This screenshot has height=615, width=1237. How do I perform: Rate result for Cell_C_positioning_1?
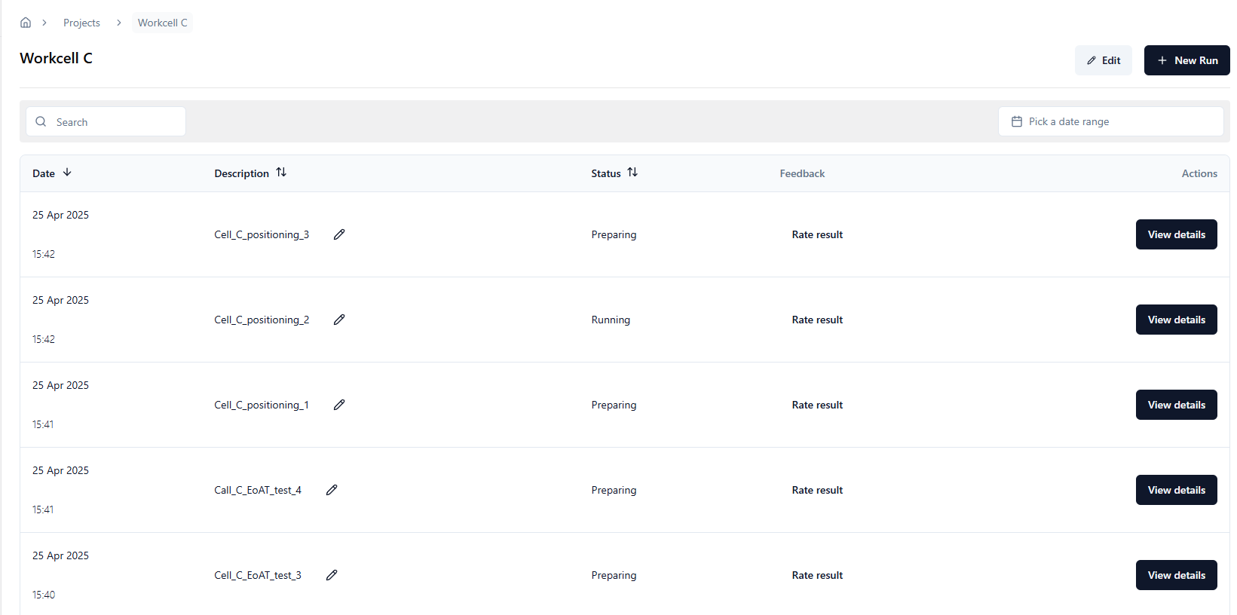pyautogui.click(x=817, y=405)
